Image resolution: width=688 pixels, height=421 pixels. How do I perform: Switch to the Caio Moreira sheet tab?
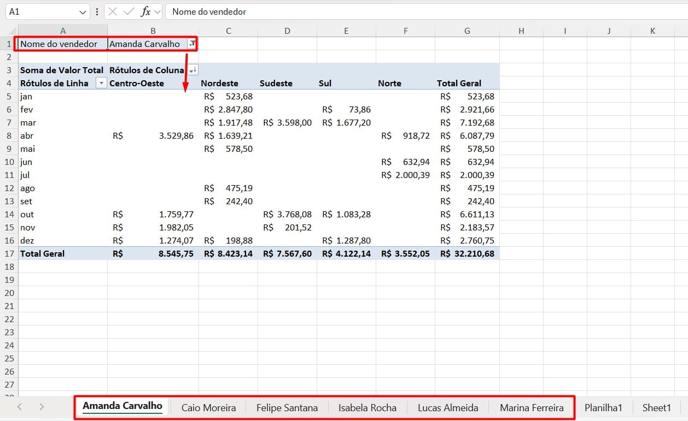(x=208, y=407)
